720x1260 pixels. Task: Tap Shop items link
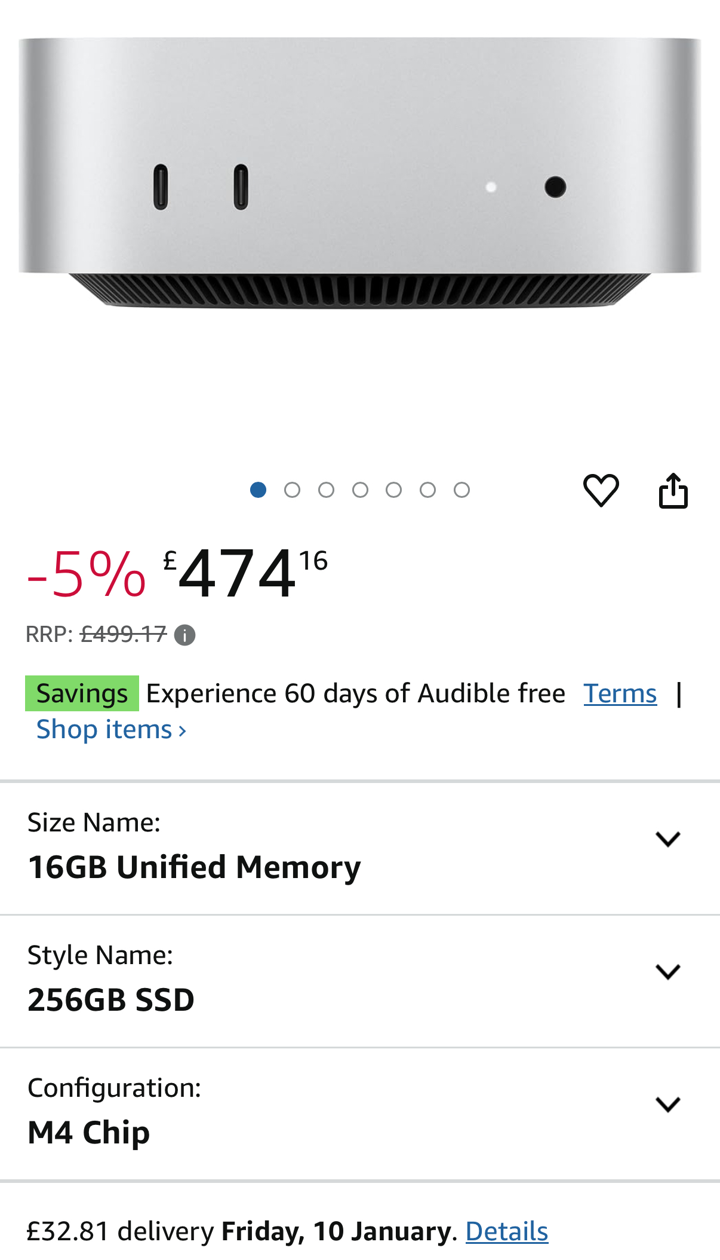[111, 730]
